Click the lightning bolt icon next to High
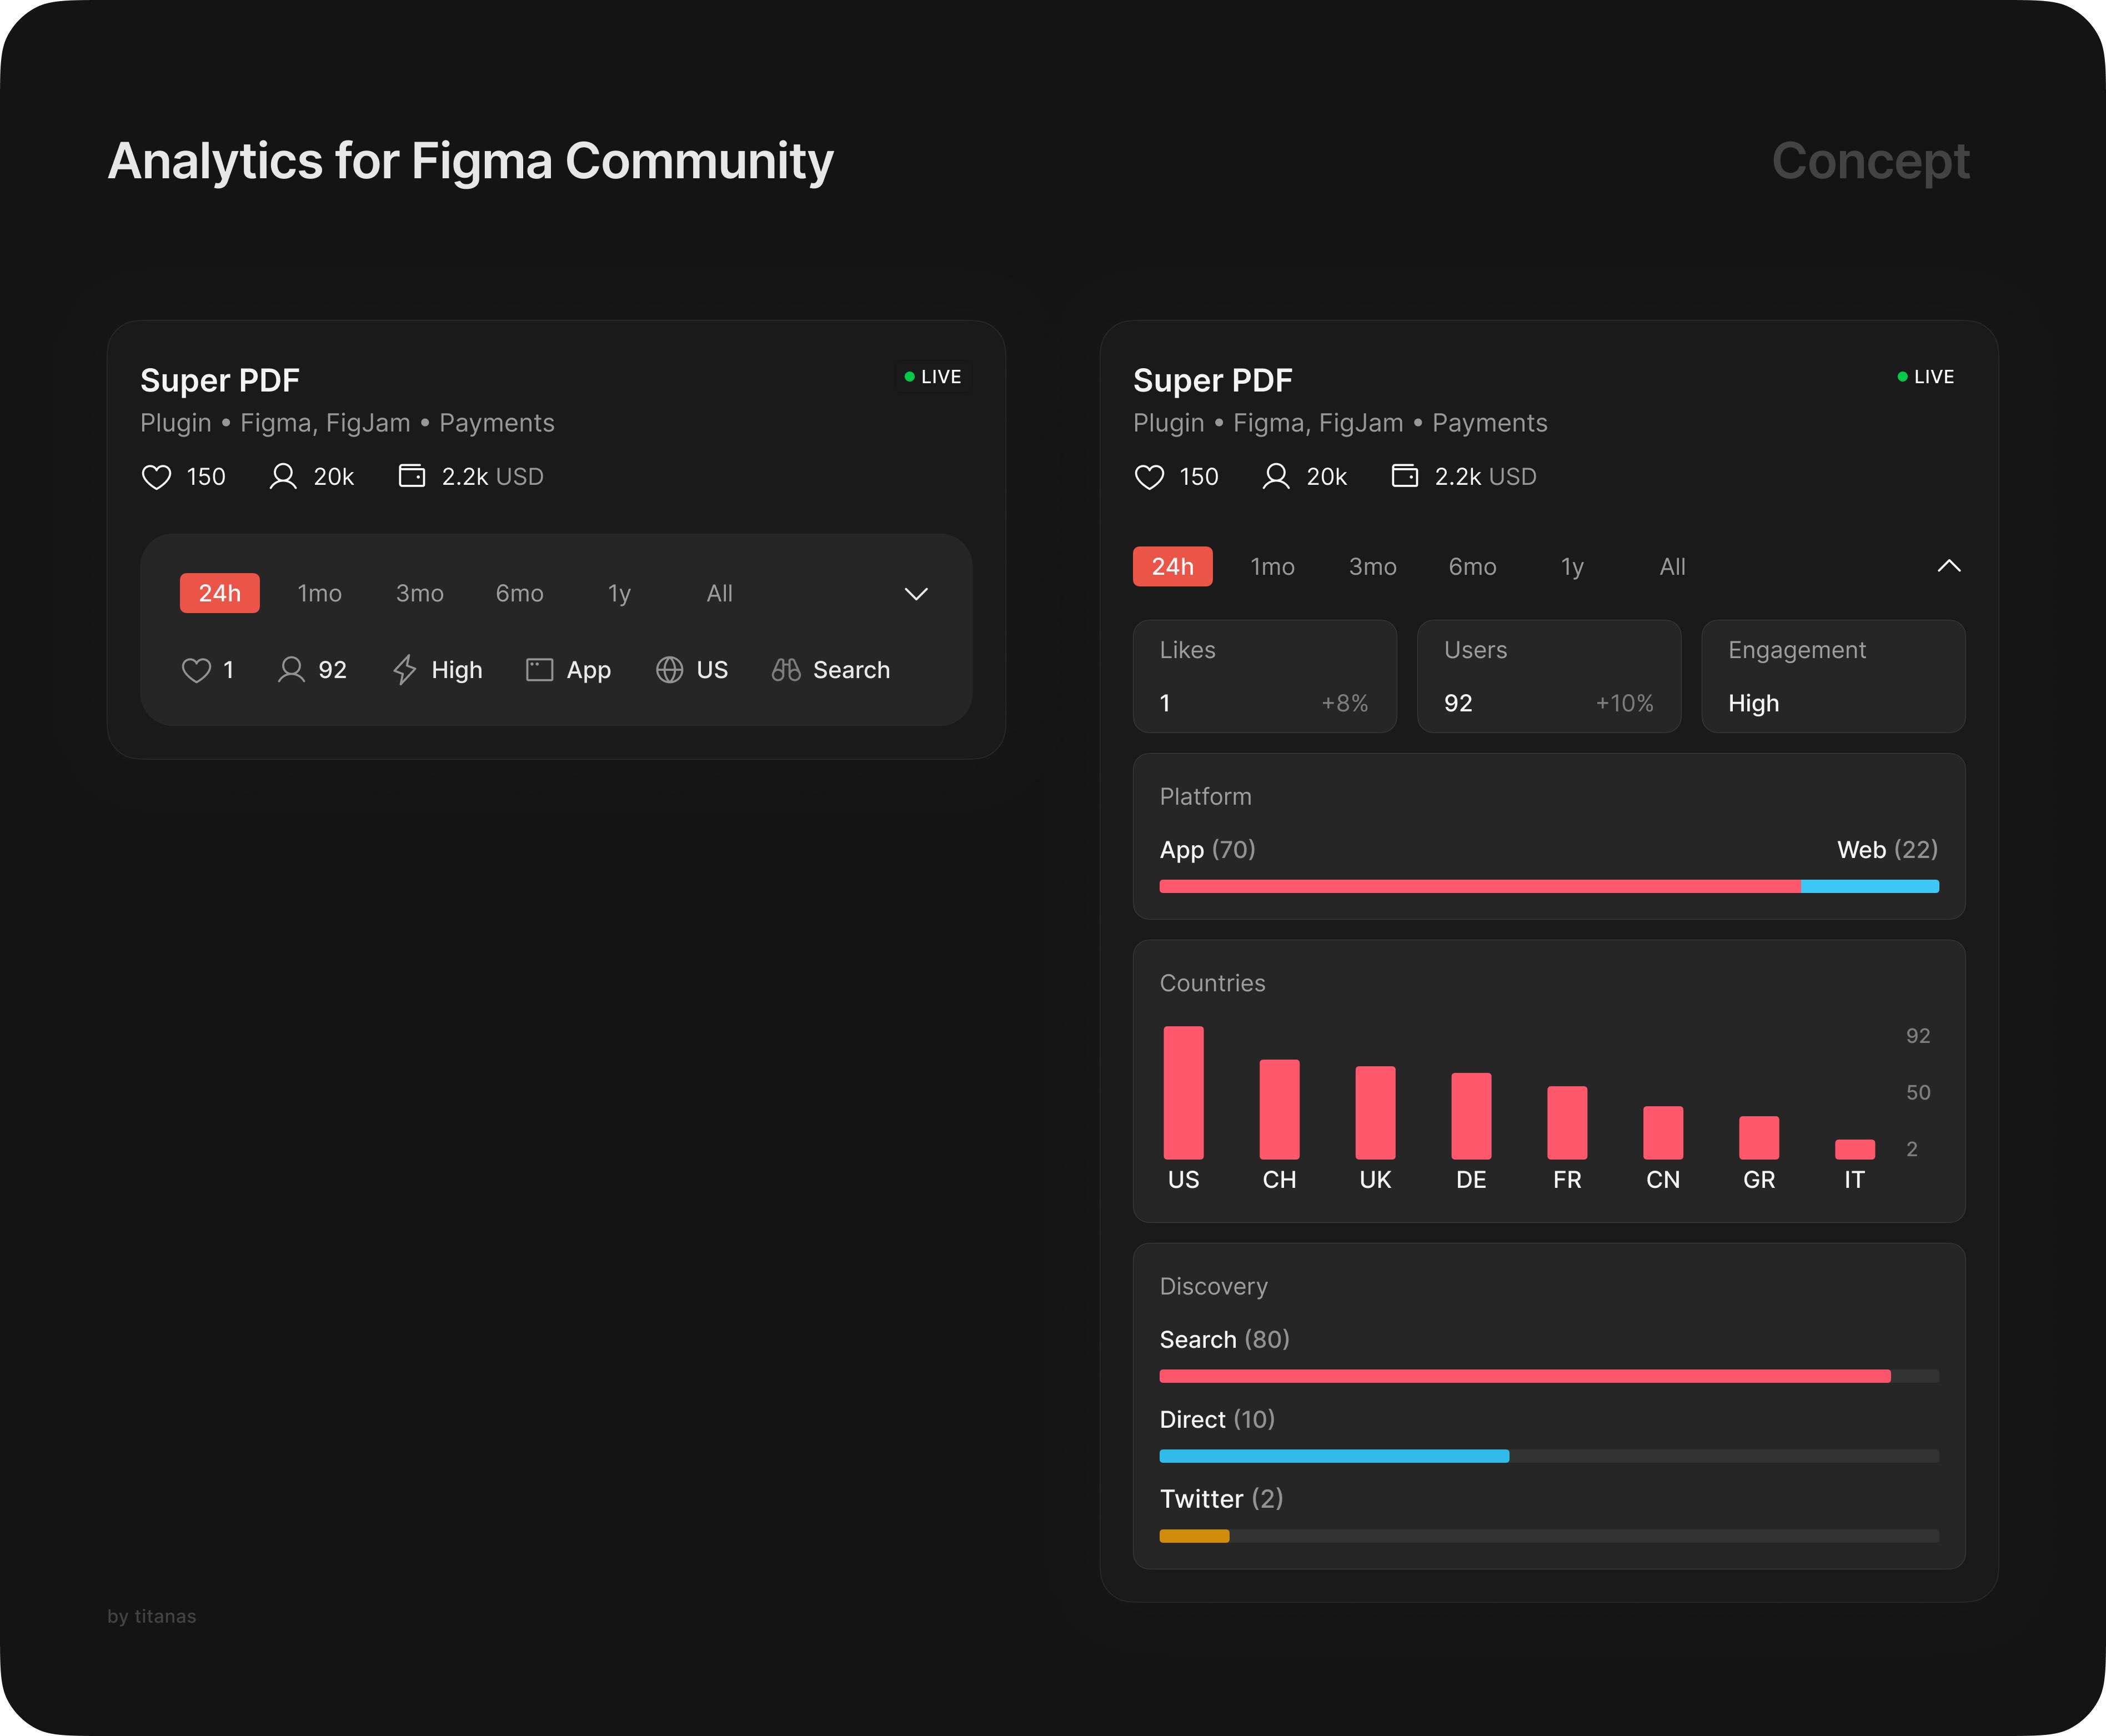This screenshot has height=1736, width=2106. (404, 670)
